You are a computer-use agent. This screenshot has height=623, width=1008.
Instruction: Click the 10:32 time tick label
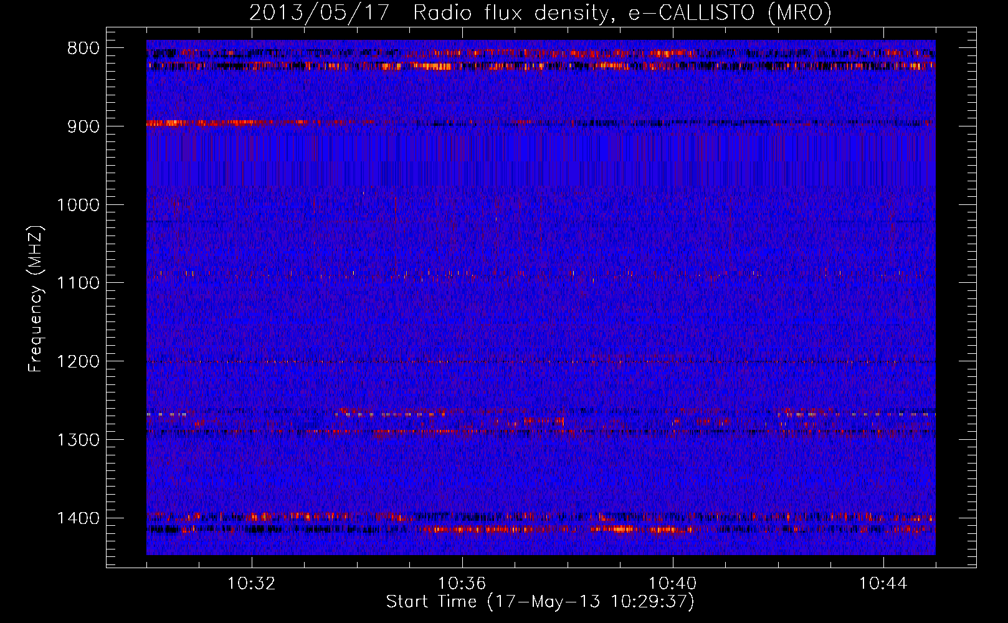252,584
